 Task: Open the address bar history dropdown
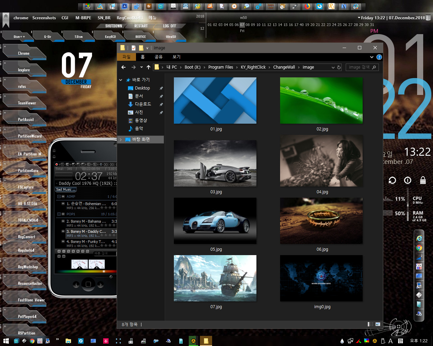pyautogui.click(x=333, y=67)
